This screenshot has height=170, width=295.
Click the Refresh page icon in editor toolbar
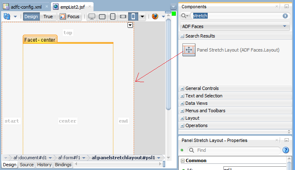point(7,17)
